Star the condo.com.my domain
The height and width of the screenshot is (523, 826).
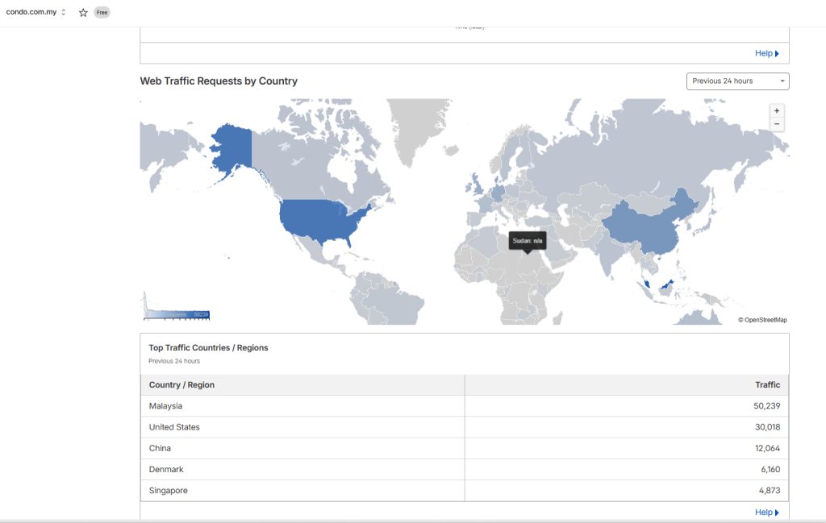83,13
